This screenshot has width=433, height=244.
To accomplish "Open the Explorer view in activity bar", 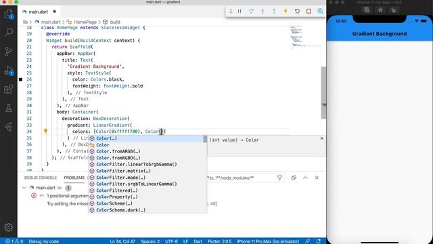I will [x=9, y=14].
